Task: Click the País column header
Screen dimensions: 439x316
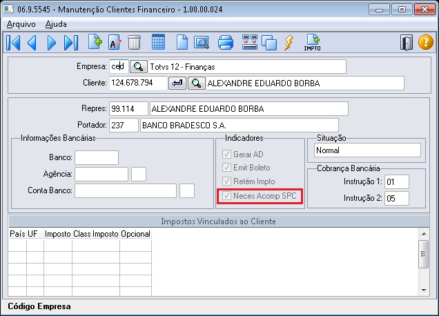Action: tap(17, 234)
